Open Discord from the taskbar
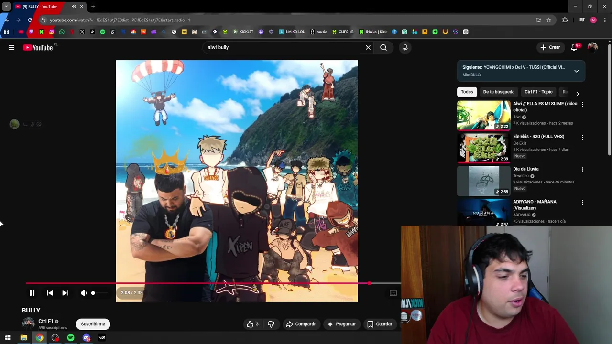 [87, 338]
